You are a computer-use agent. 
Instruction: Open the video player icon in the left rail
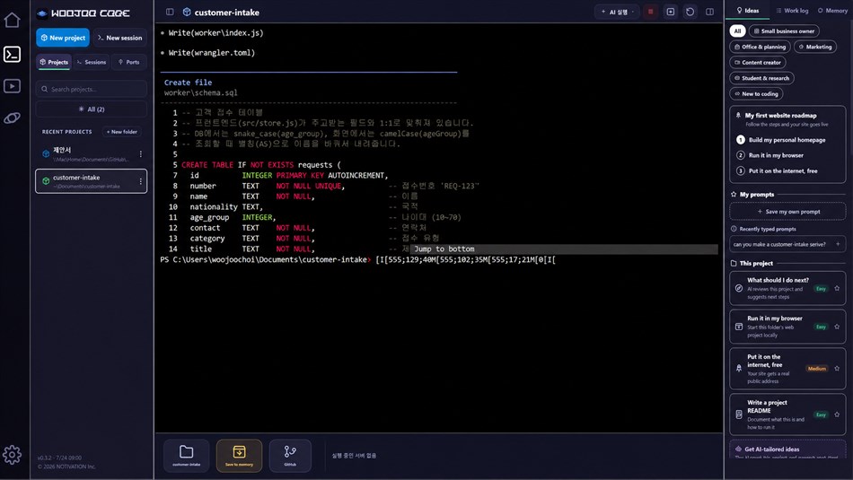(12, 86)
